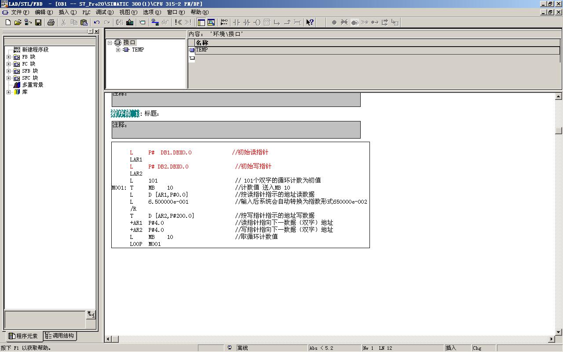The image size is (563, 352).
Task: Click the New file toolbar icon
Action: 8,22
